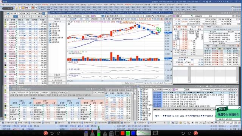242x136 pixels.
Task: Click the date field in the foreign trading window
Action: click(62, 93)
